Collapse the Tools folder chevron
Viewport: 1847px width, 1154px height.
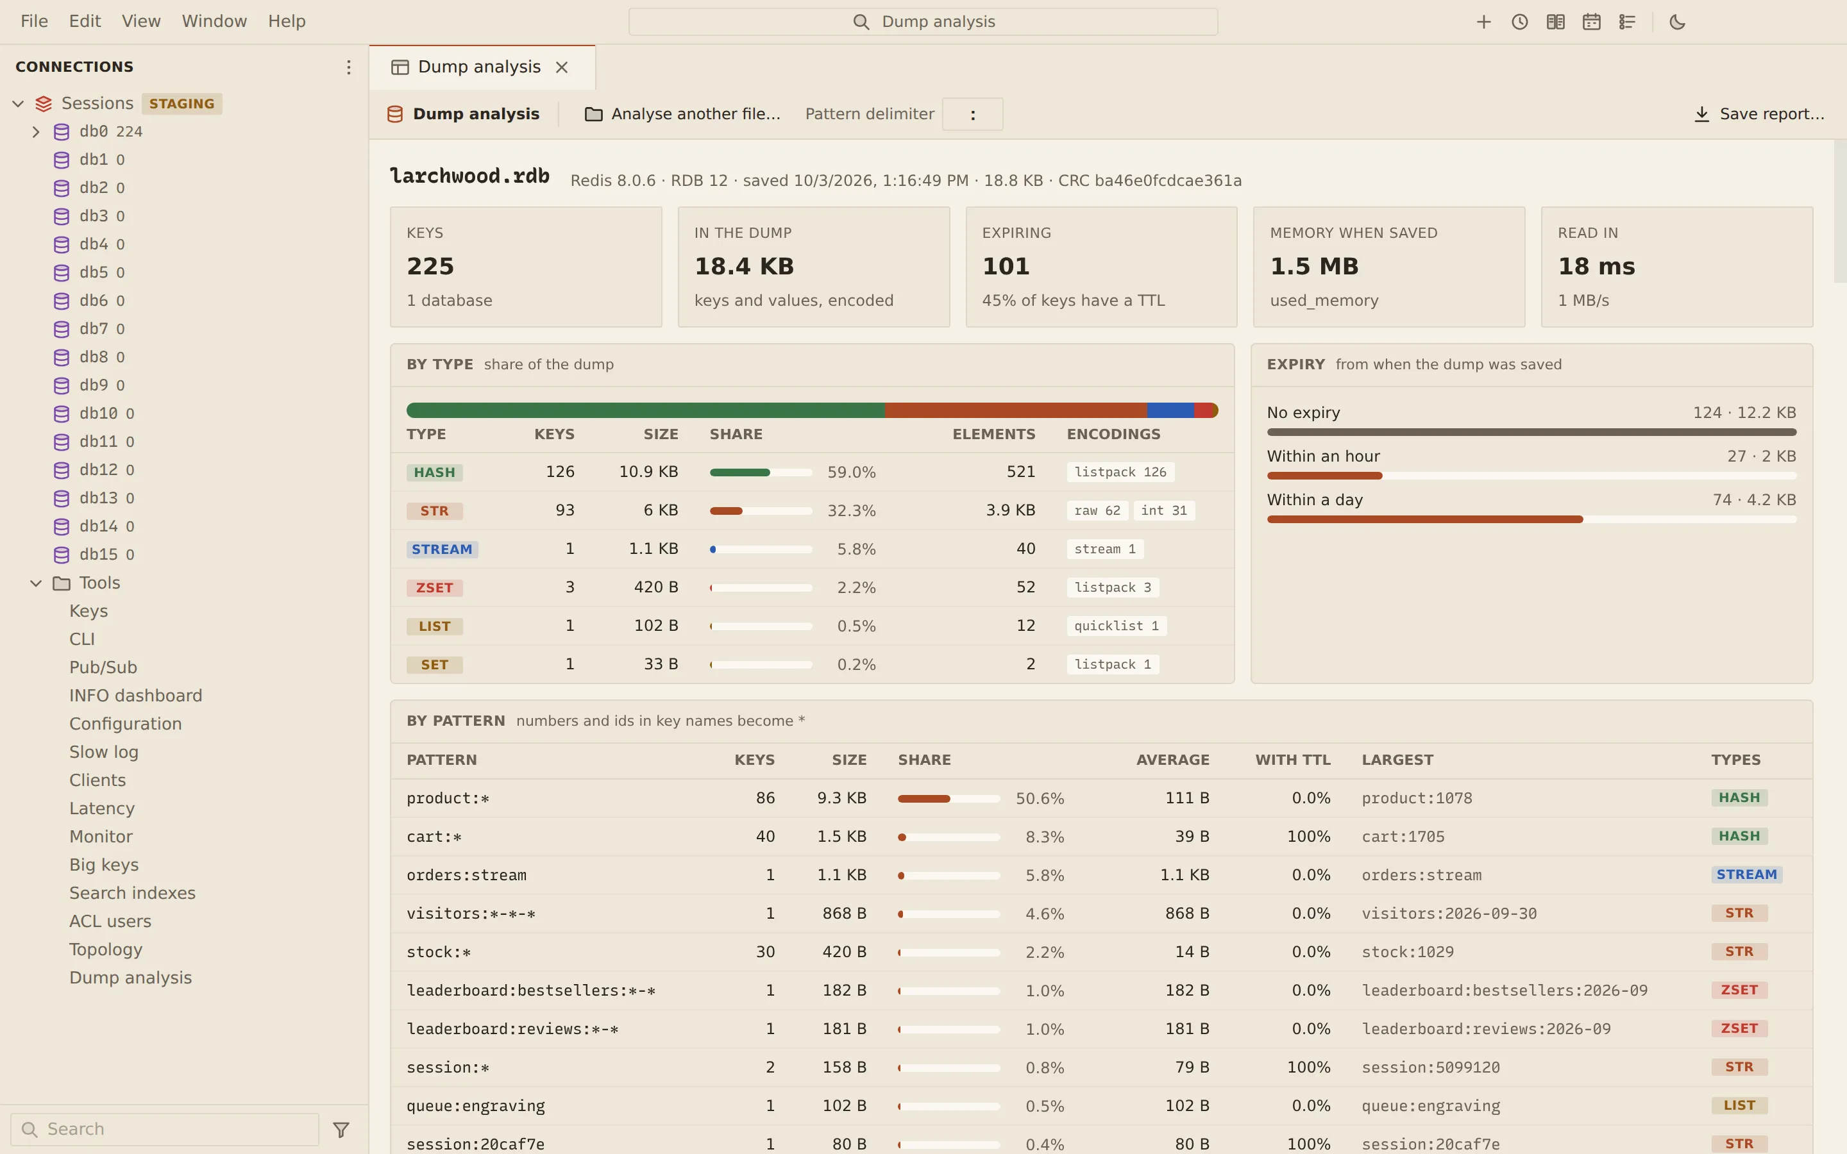tap(36, 583)
